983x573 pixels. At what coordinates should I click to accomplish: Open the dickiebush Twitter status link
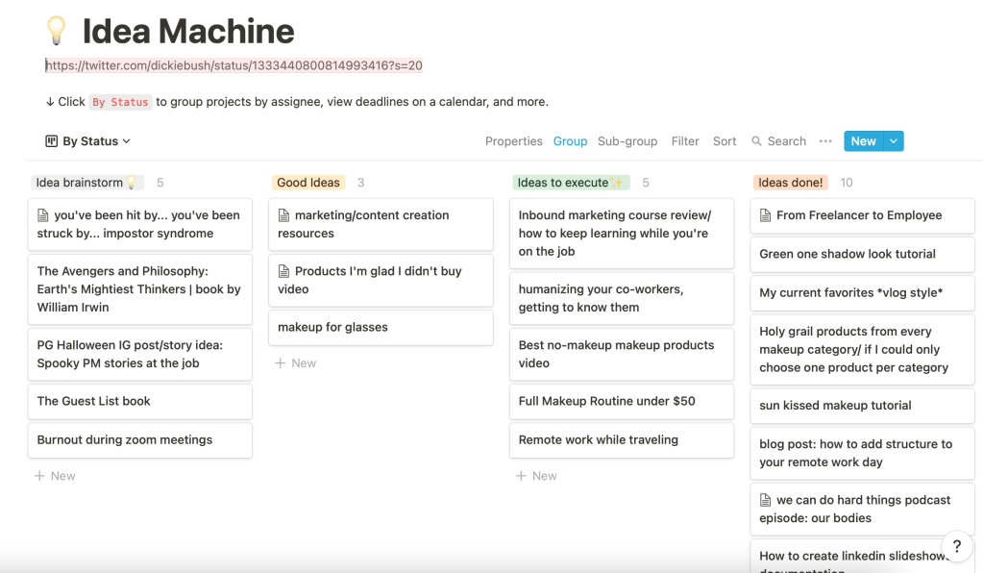234,65
